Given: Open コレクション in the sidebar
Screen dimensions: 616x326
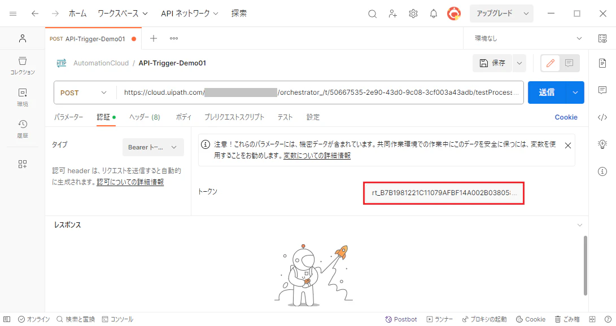Looking at the screenshot, I should [x=23, y=65].
